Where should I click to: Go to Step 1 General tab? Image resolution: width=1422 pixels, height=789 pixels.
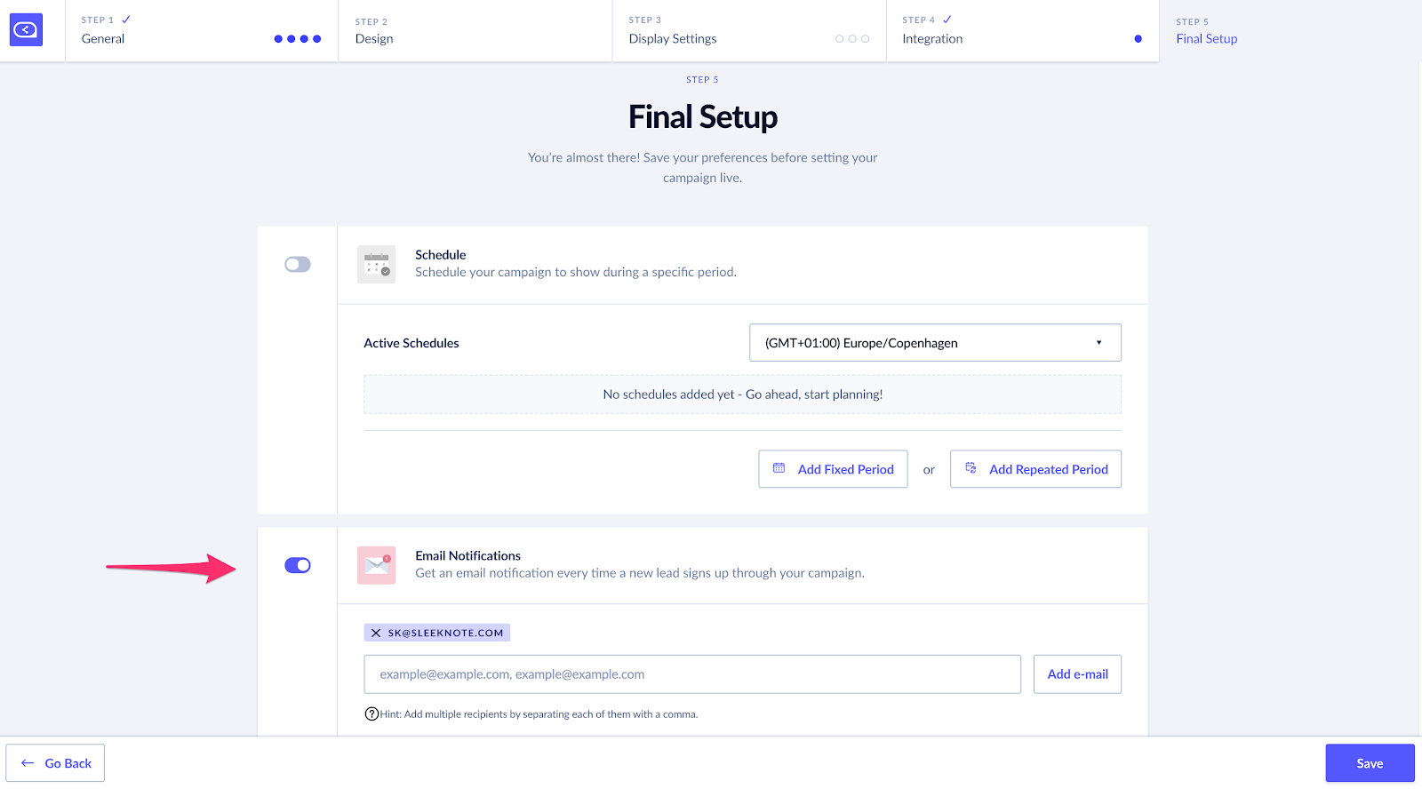pyautogui.click(x=201, y=31)
